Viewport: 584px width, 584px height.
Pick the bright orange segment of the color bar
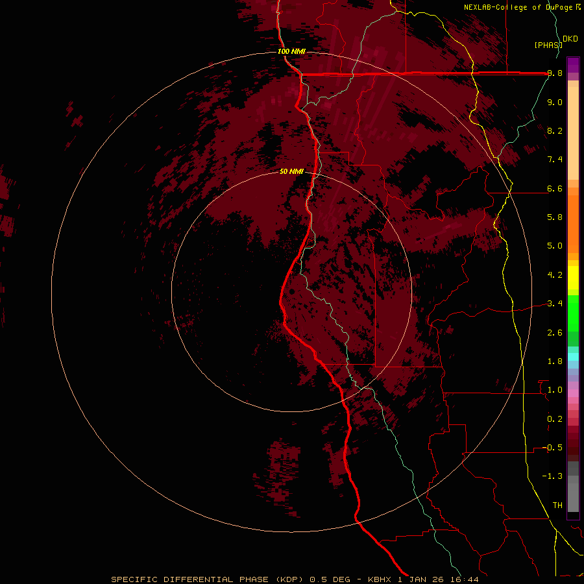[x=573, y=224]
